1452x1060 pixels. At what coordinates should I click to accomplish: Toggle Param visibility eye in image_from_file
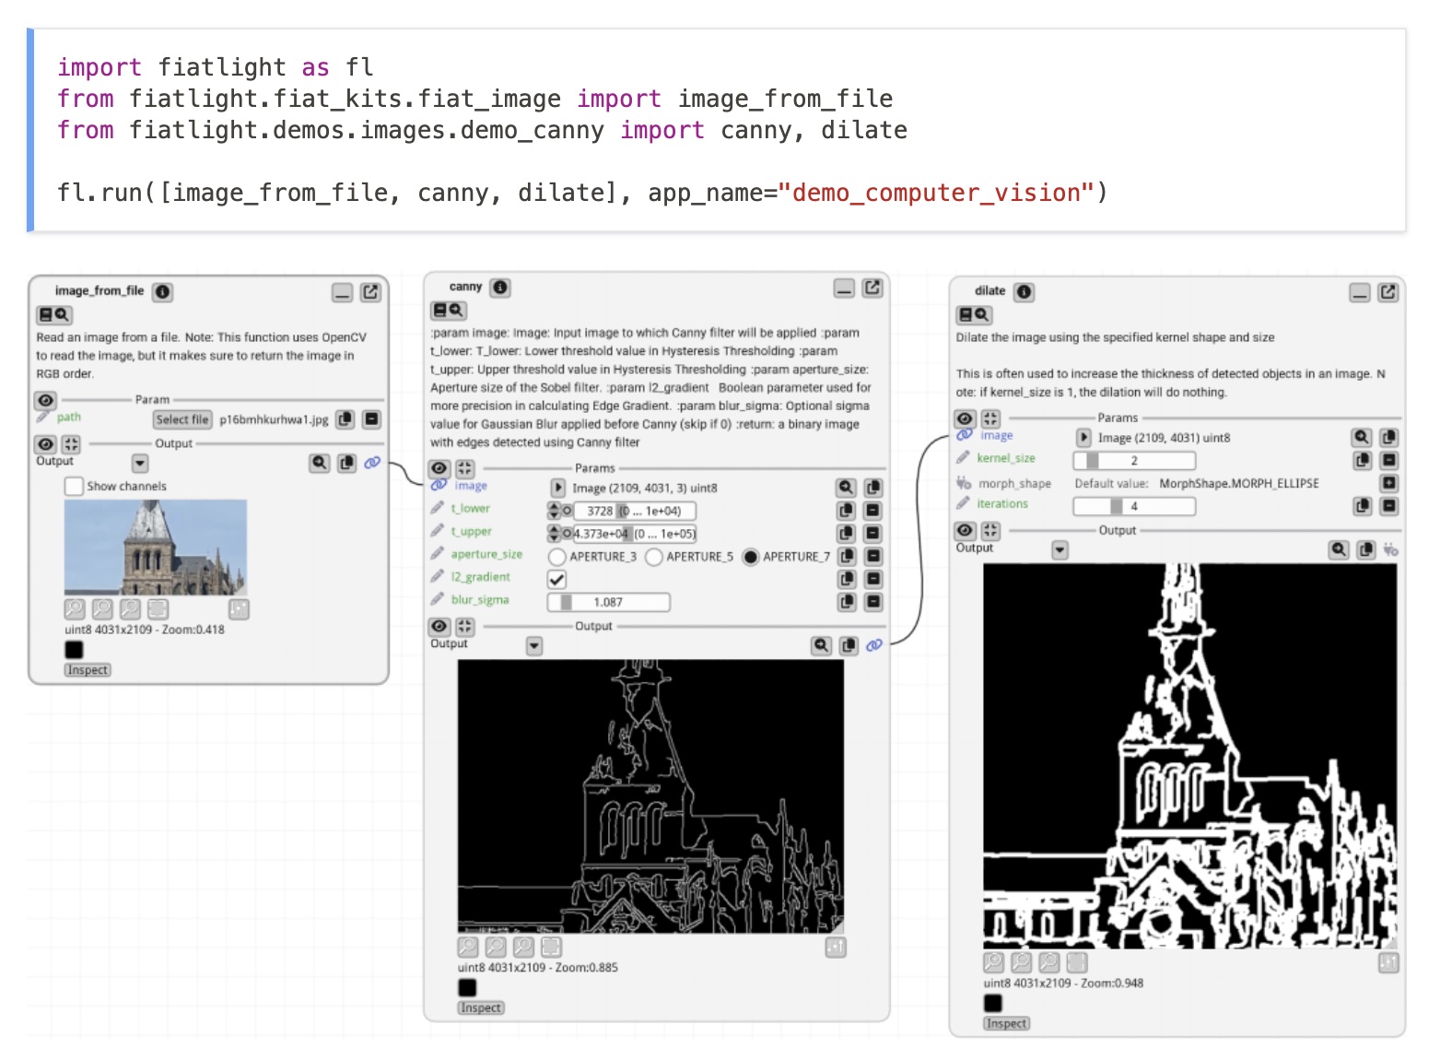(x=45, y=401)
